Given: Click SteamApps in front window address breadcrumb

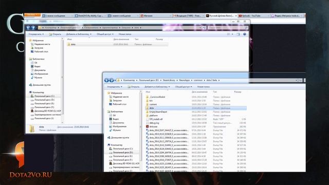Looking at the screenshot, I should pos(185,80).
